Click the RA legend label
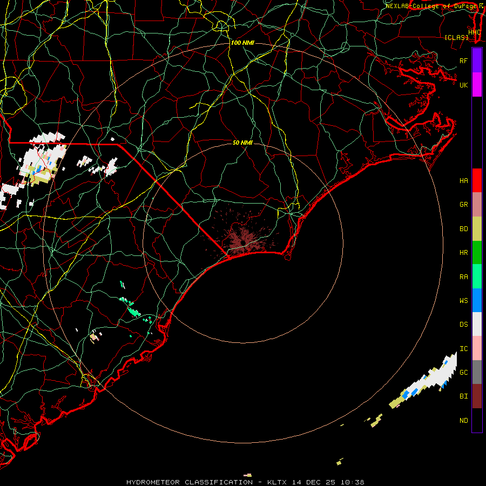 coord(463,277)
